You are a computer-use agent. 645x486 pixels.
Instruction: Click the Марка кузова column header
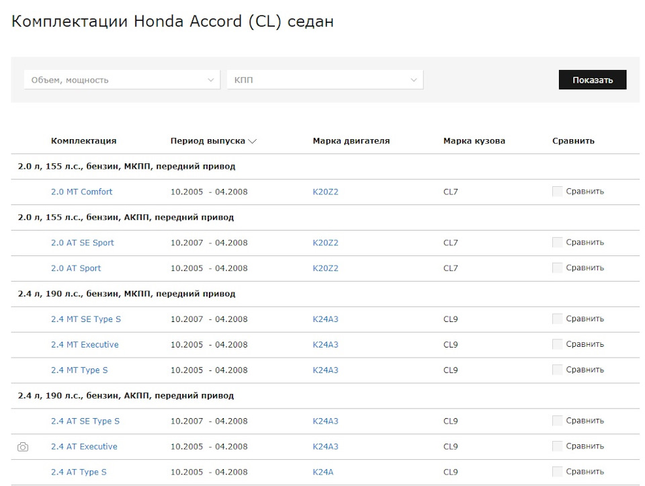[474, 140]
